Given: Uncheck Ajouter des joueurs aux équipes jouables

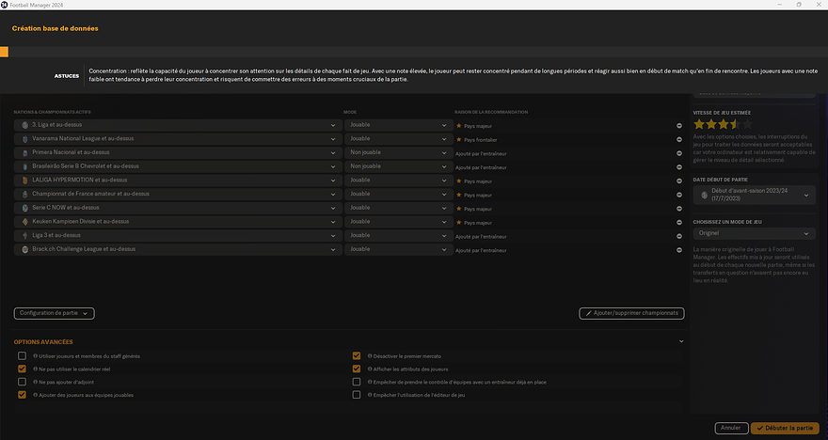Looking at the screenshot, I should (22, 395).
